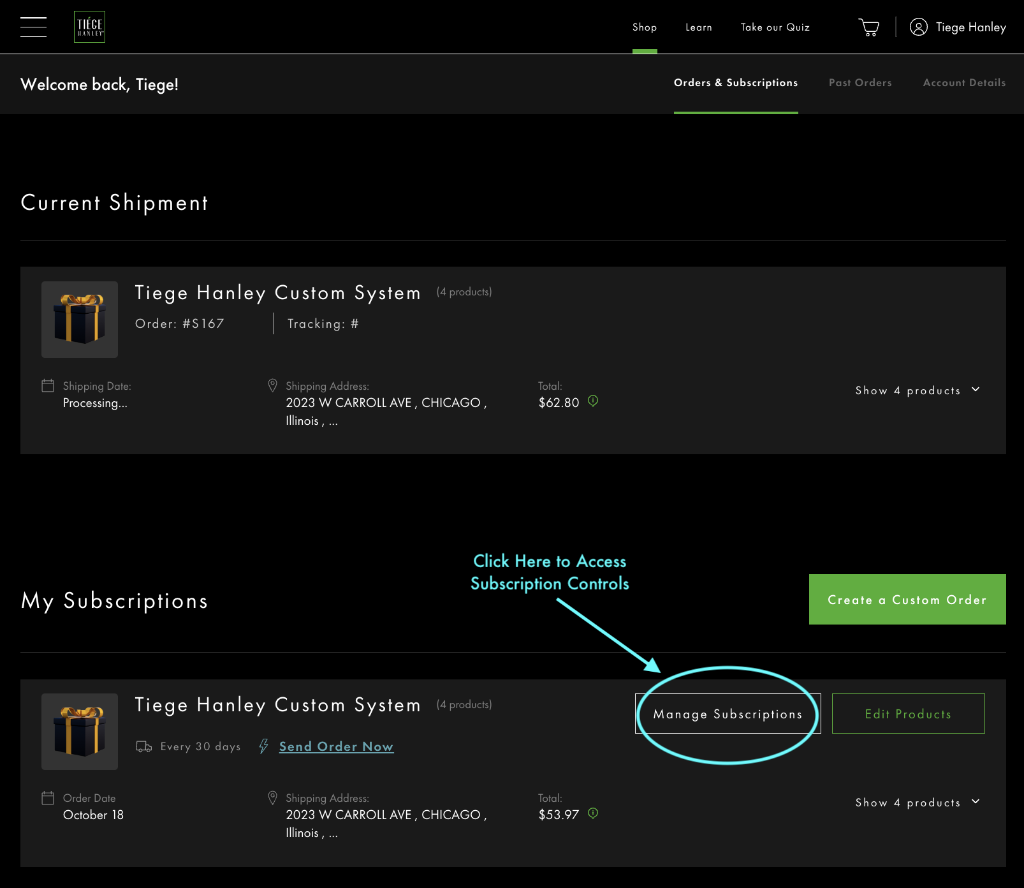
Task: Click the Order: #S167 text
Action: pos(180,324)
